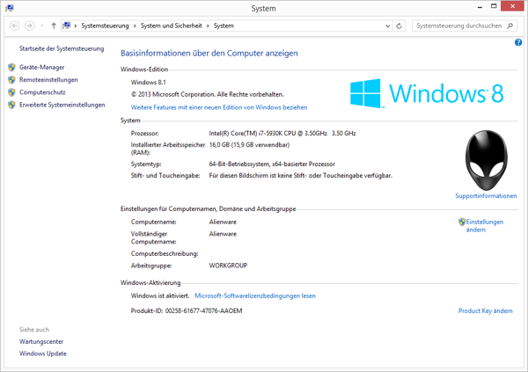Go up one level with the up arrow
The image size is (528, 372).
coord(54,26)
